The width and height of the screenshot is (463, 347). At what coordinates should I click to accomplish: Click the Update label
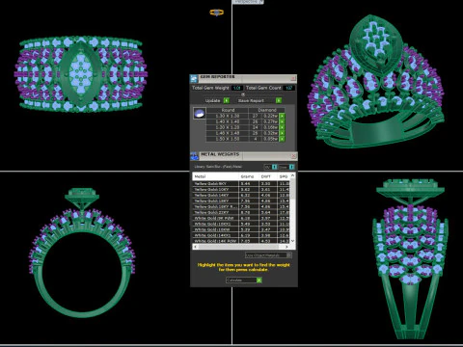point(213,100)
